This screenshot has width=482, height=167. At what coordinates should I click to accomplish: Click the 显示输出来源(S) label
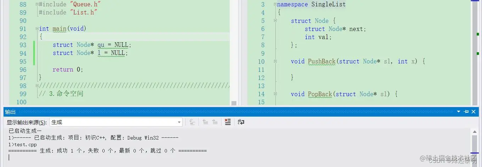27,122
